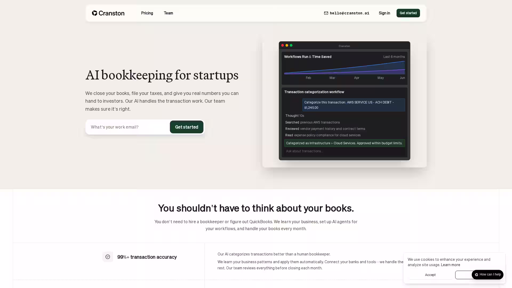Click the Last 6 months label
The height and width of the screenshot is (288, 512).
click(x=394, y=57)
